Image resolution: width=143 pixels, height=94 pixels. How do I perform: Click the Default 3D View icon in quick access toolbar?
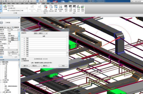point(32,1)
